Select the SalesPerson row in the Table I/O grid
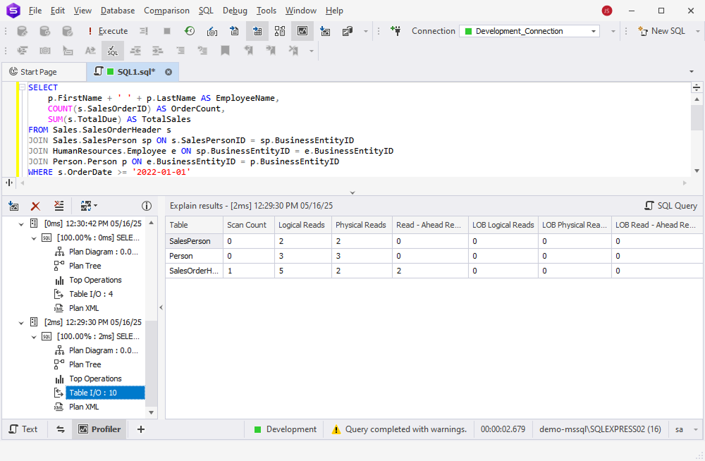The height and width of the screenshot is (461, 705). click(x=190, y=242)
